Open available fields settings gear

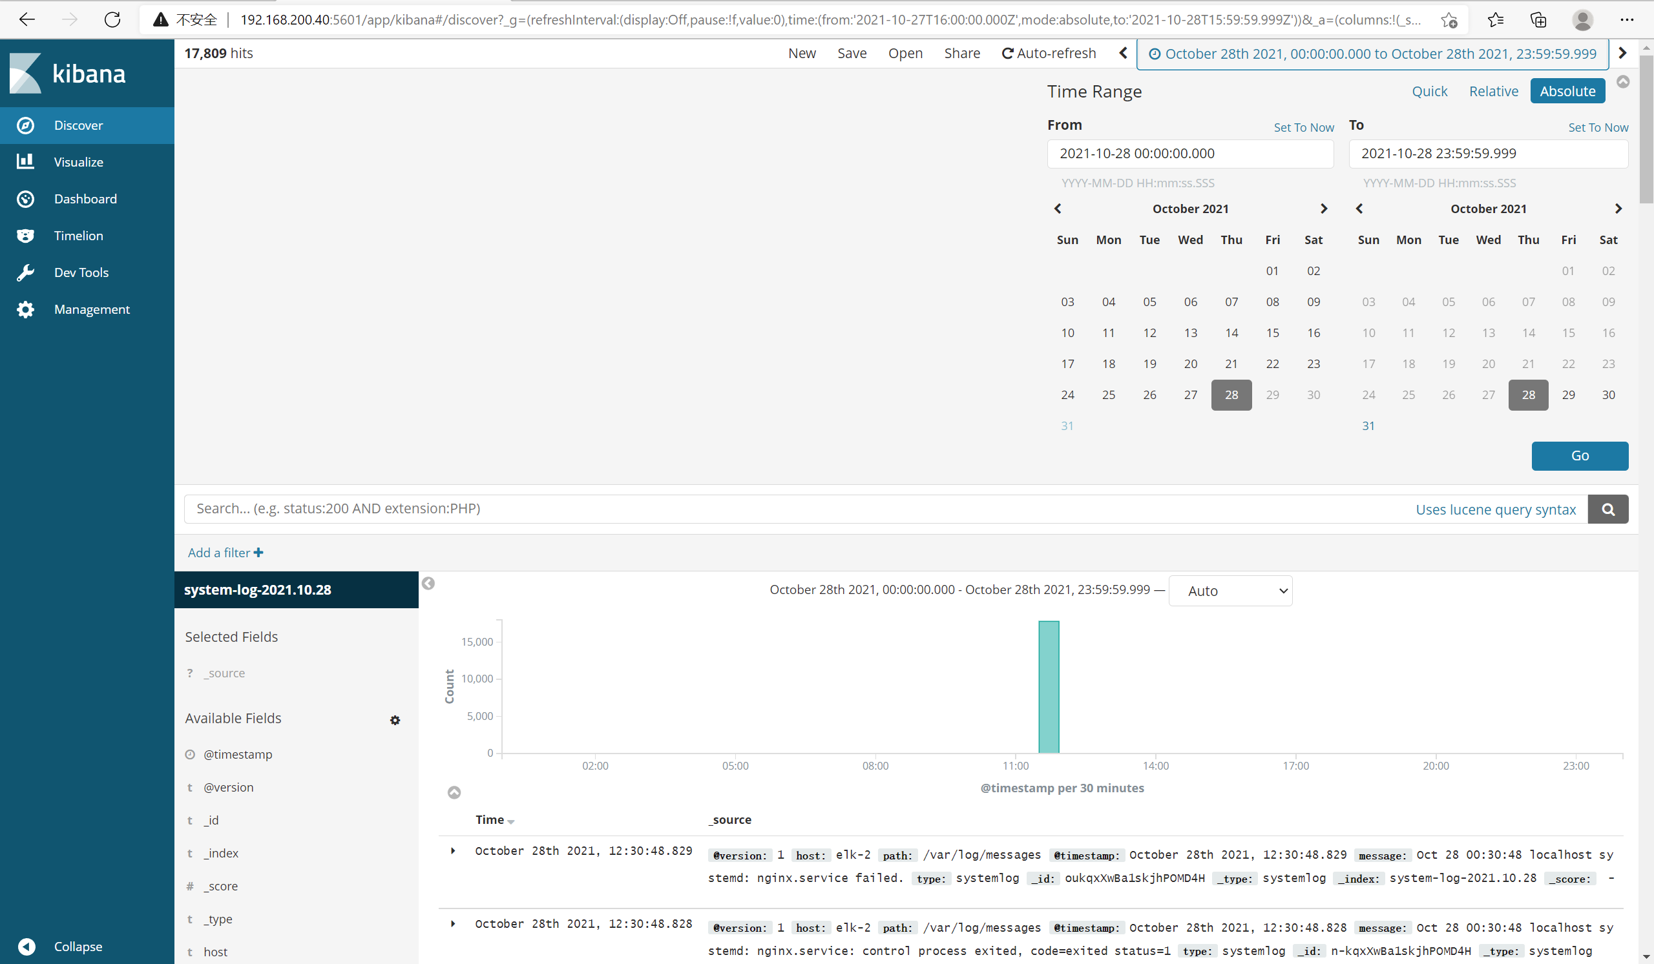395,720
